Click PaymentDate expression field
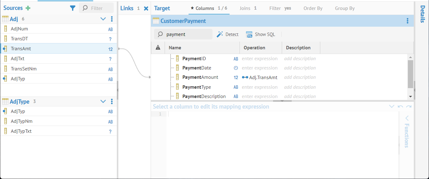 [260, 68]
